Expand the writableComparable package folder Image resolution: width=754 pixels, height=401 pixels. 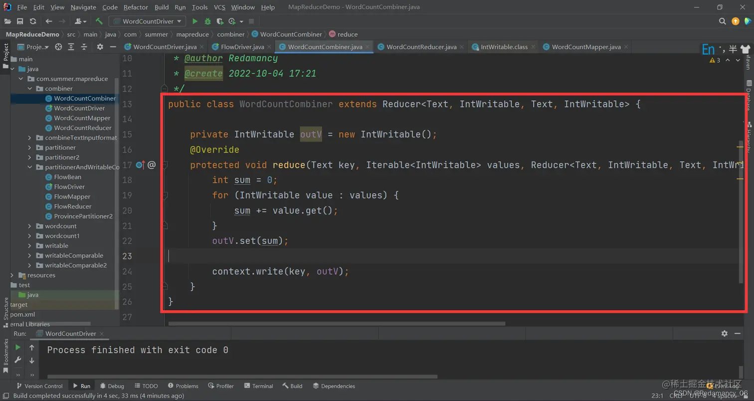click(31, 255)
